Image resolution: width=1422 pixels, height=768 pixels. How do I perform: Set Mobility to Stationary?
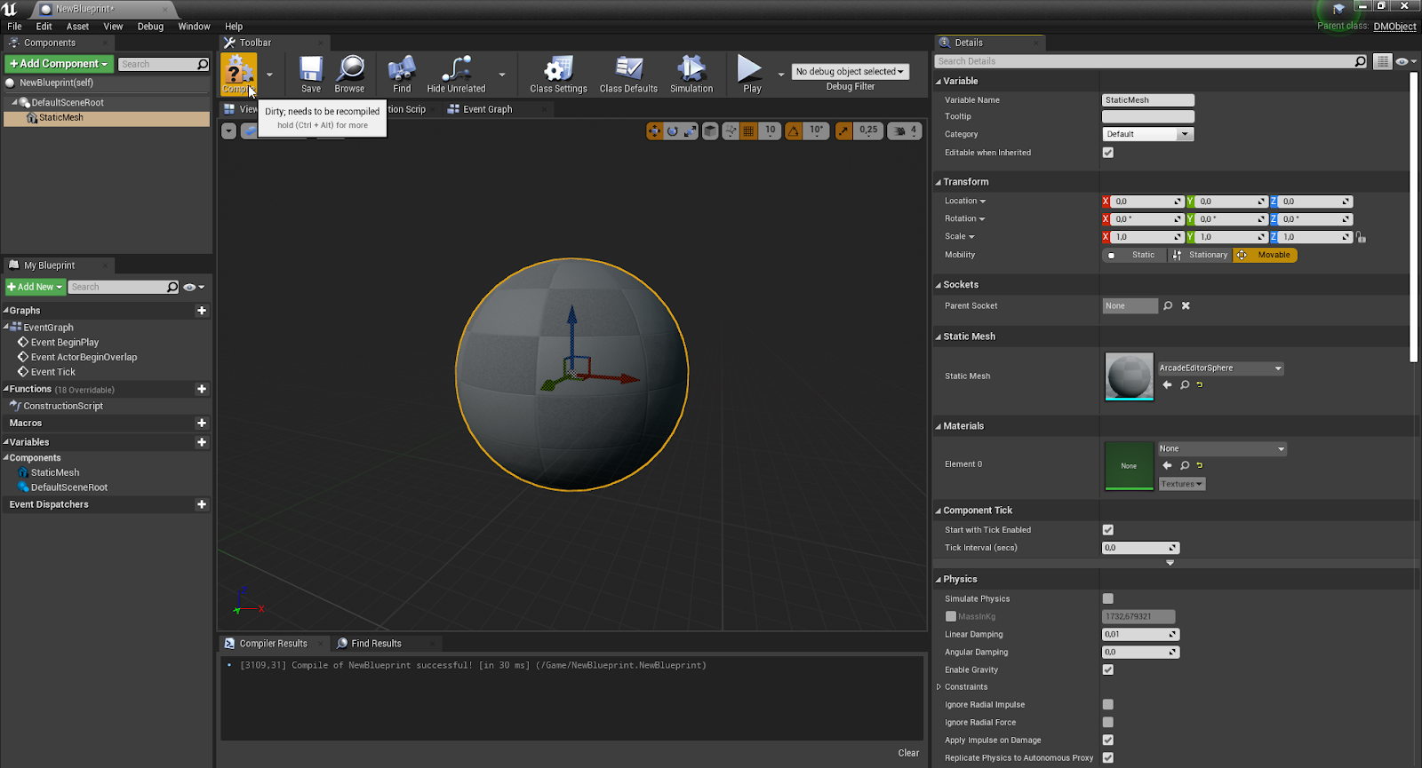[1200, 255]
